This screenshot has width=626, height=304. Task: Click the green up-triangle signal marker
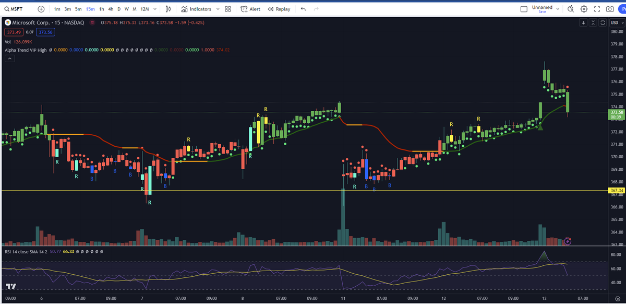(540, 127)
